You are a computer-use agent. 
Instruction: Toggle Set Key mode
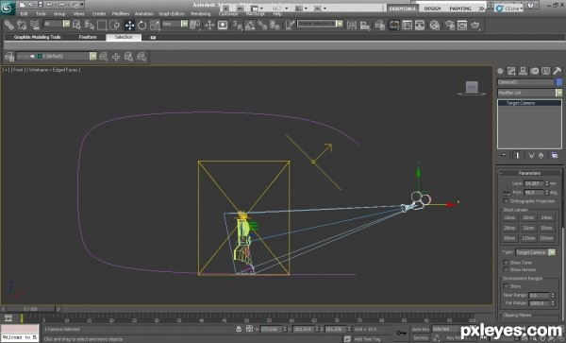421,338
